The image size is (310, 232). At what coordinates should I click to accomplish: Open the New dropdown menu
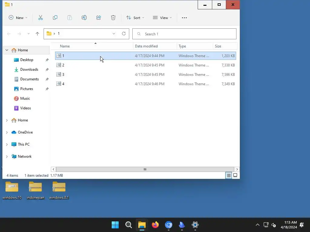click(x=18, y=18)
